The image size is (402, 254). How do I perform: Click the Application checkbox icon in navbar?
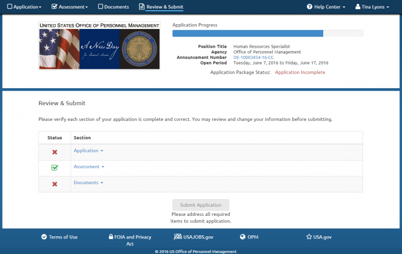[x=10, y=6]
